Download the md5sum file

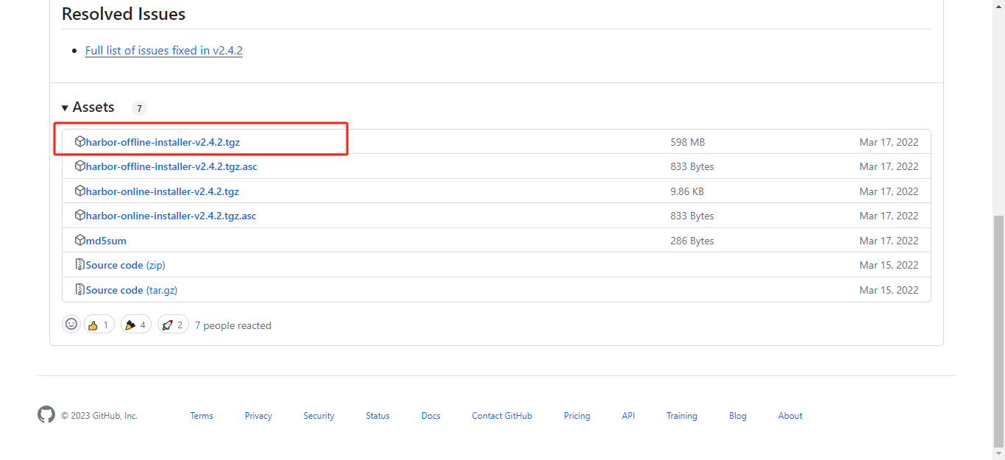[106, 241]
